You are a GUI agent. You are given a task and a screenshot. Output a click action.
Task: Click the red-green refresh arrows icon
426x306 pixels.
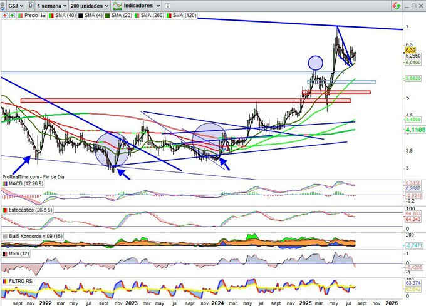(x=397, y=6)
